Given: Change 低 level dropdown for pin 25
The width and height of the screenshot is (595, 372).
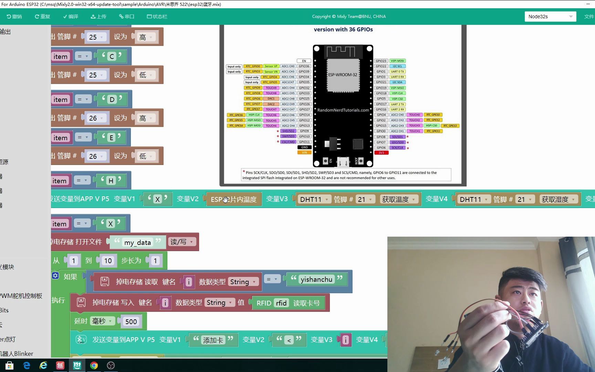Looking at the screenshot, I should [146, 75].
